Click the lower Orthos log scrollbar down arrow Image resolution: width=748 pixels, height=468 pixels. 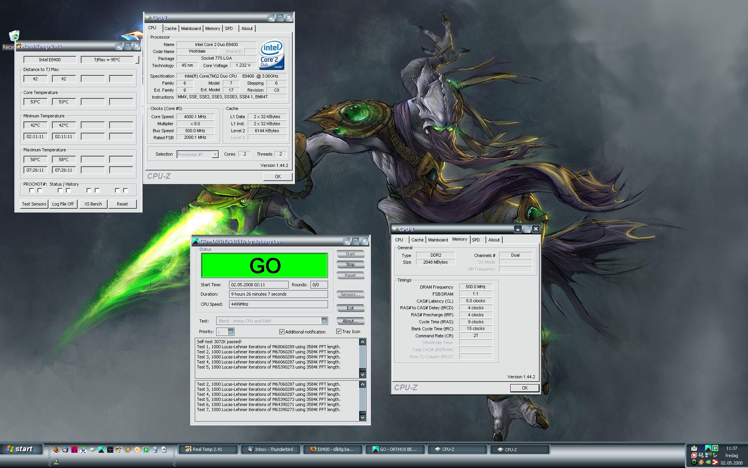[x=362, y=417]
